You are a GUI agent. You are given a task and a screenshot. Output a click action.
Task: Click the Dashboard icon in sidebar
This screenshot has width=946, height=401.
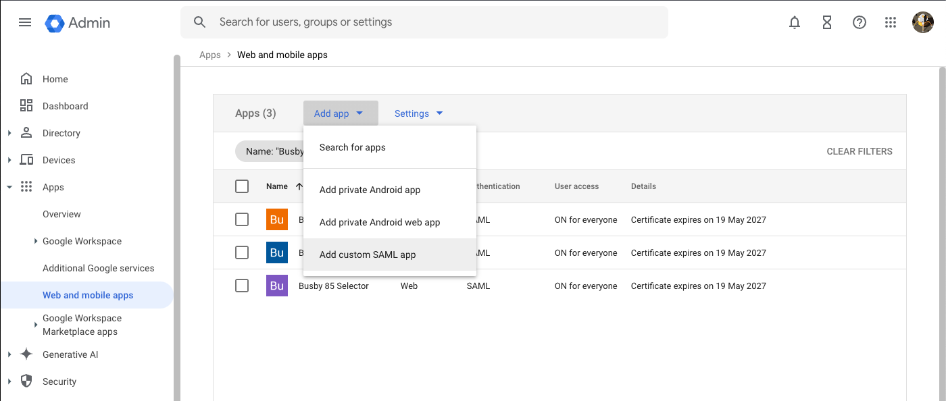(x=26, y=105)
